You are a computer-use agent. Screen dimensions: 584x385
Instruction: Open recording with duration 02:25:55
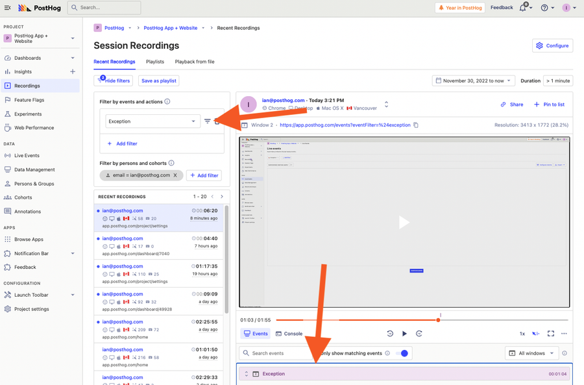pos(159,329)
